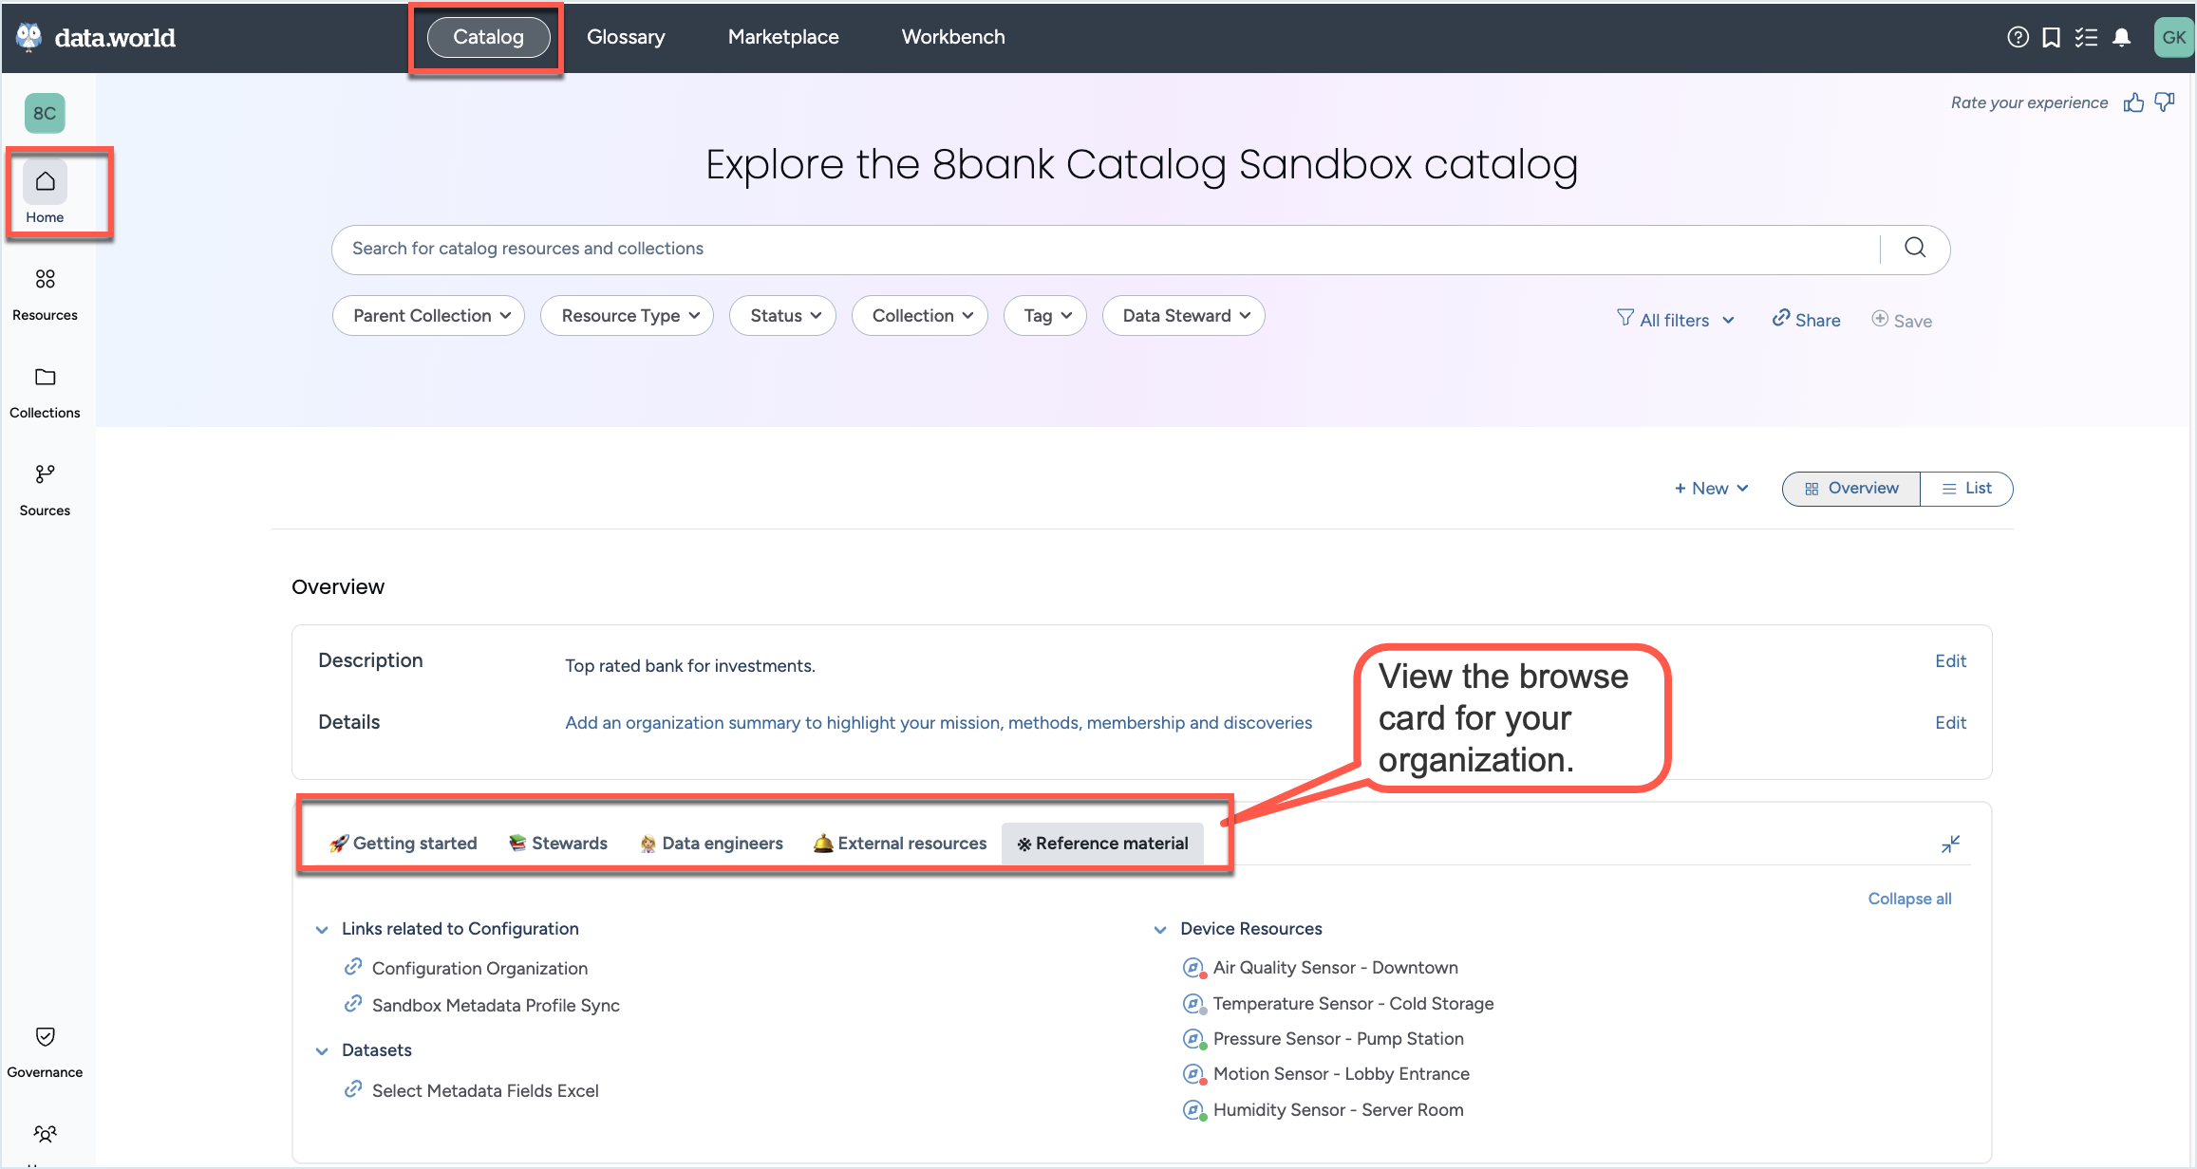Rate experience with thumbs up
Screen dimensions: 2197x1169
click(2134, 102)
